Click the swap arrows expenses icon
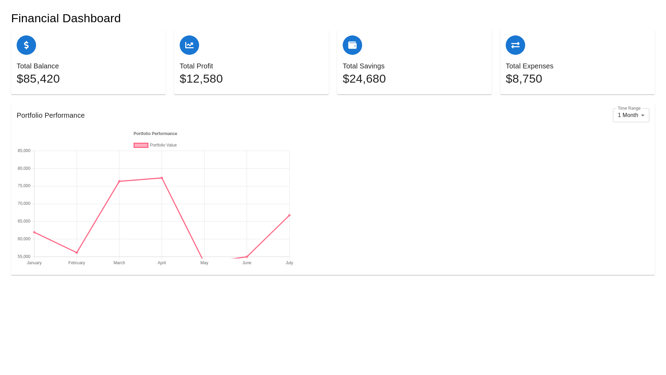Screen dimensions: 666x375 (515, 45)
